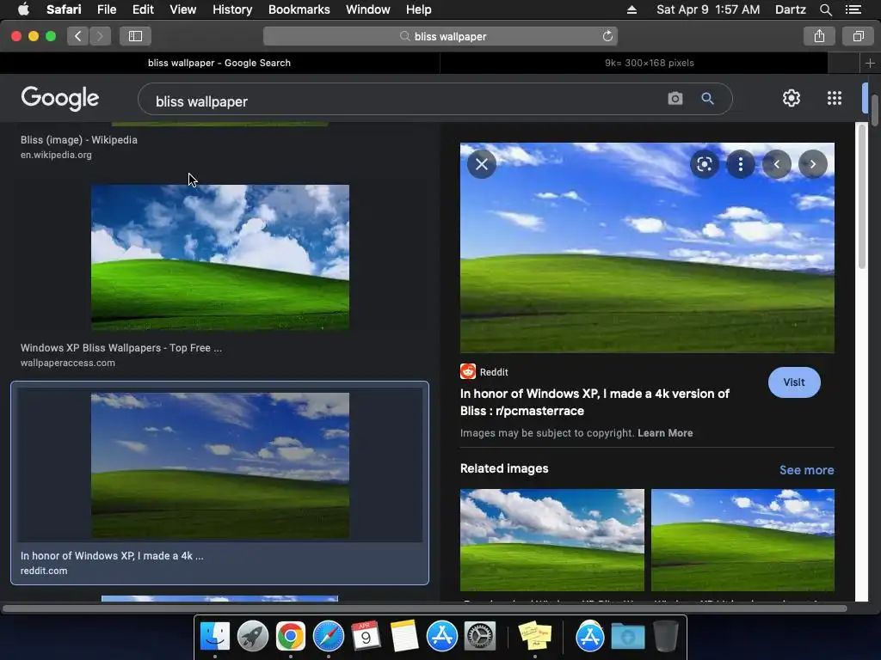Open Calendar from the Dock

point(367,636)
